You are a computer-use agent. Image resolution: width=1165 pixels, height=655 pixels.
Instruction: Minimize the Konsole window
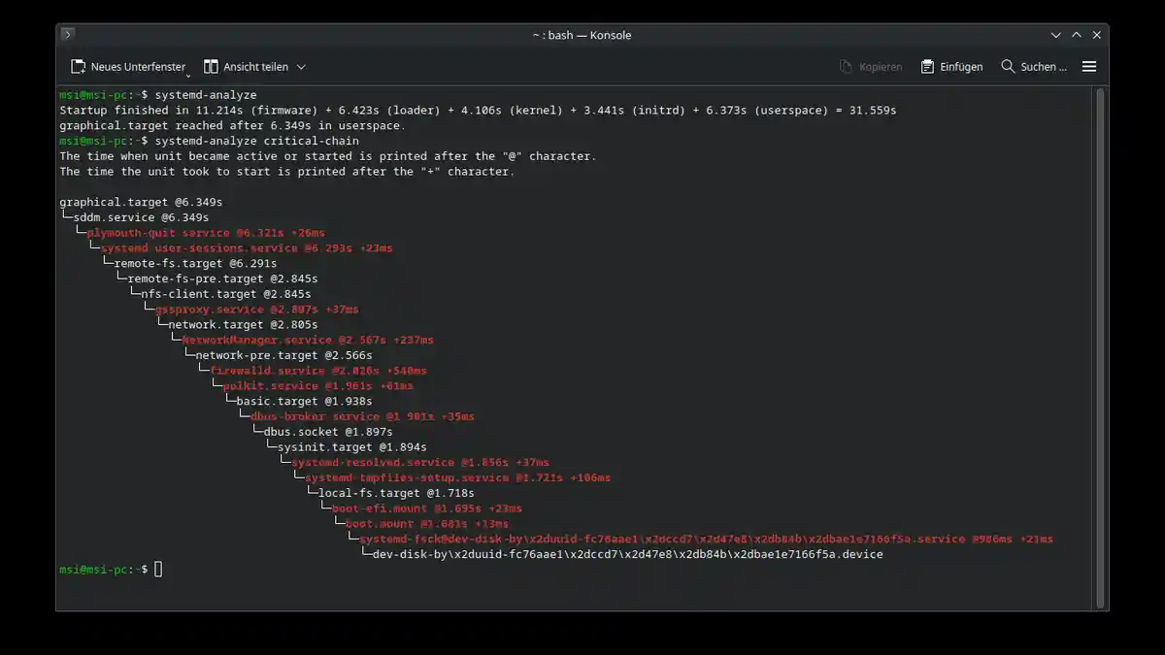coord(1056,35)
